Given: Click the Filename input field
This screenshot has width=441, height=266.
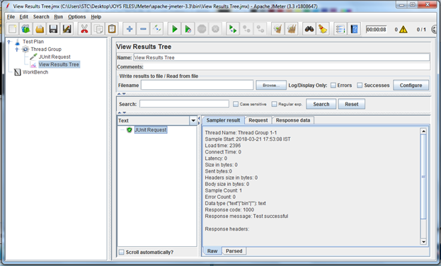Looking at the screenshot, I should [x=197, y=85].
